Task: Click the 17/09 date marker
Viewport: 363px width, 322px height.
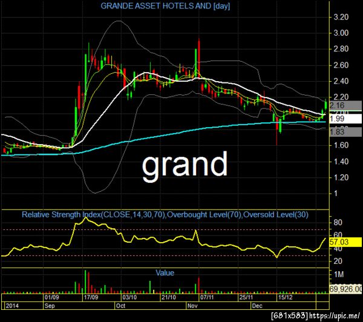Action: tap(91, 297)
